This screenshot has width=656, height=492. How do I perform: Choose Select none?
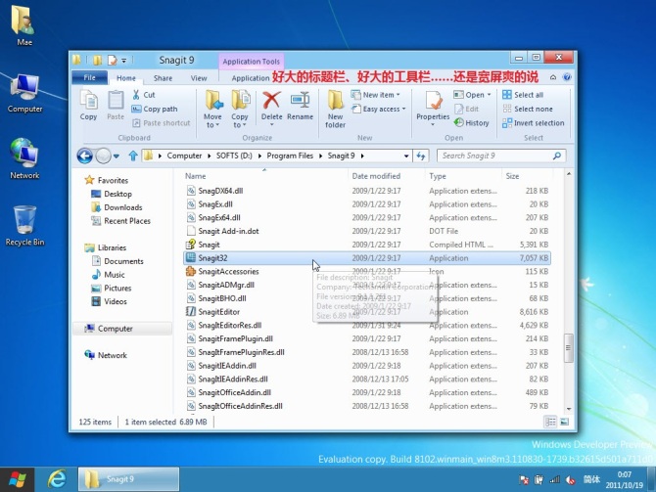[528, 110]
